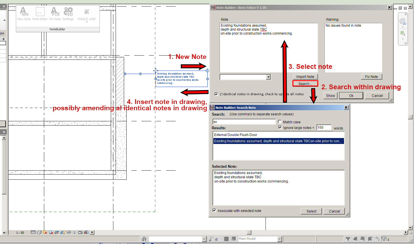414x244 pixels.
Task: Click the large notes word count field
Action: coord(324,128)
